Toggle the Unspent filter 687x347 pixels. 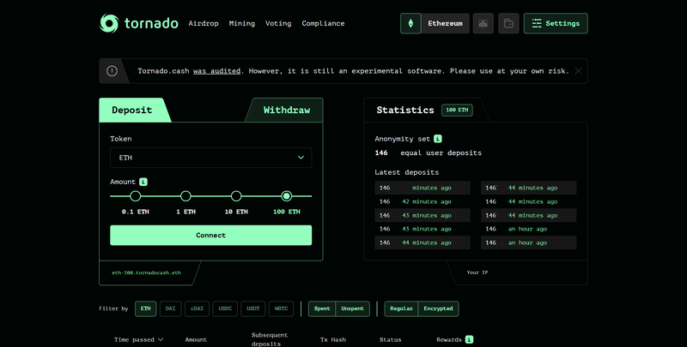[352, 308]
